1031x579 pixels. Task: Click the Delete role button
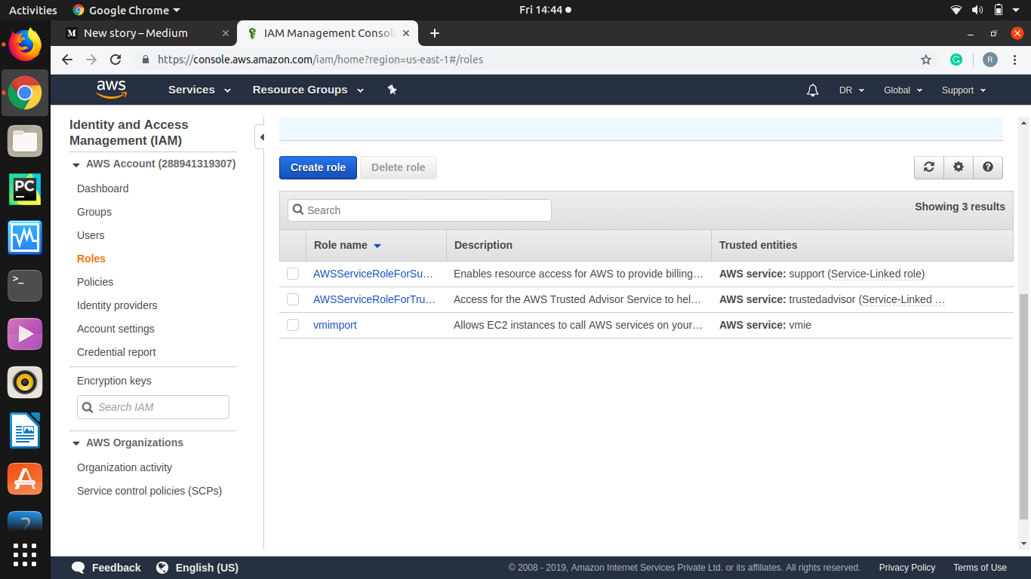click(x=399, y=167)
